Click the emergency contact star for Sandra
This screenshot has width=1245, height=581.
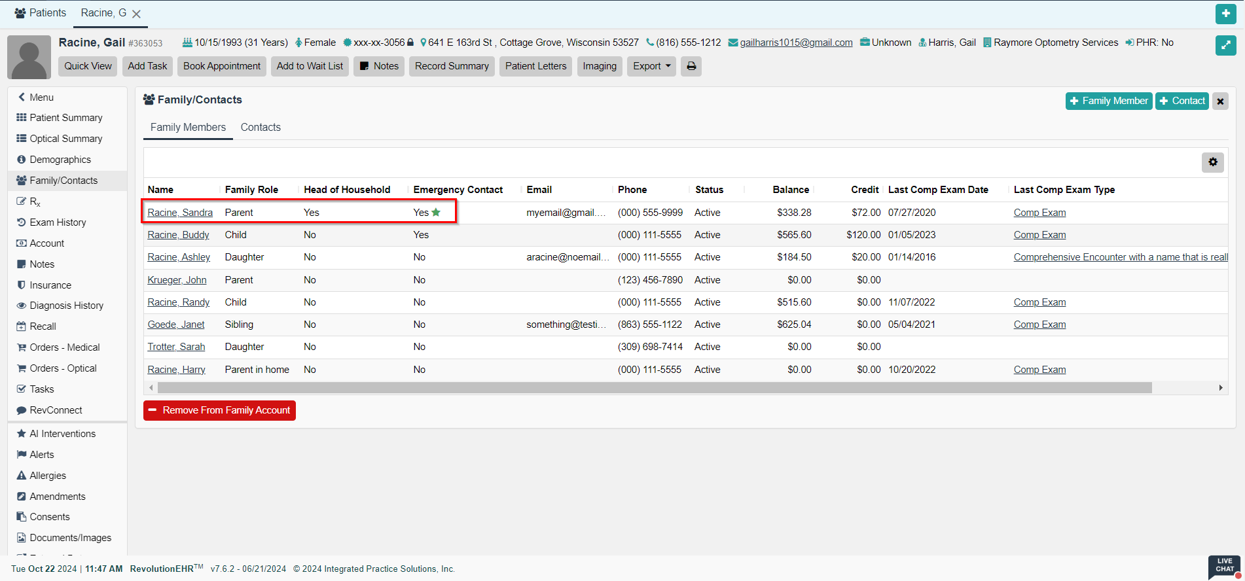pyautogui.click(x=436, y=213)
